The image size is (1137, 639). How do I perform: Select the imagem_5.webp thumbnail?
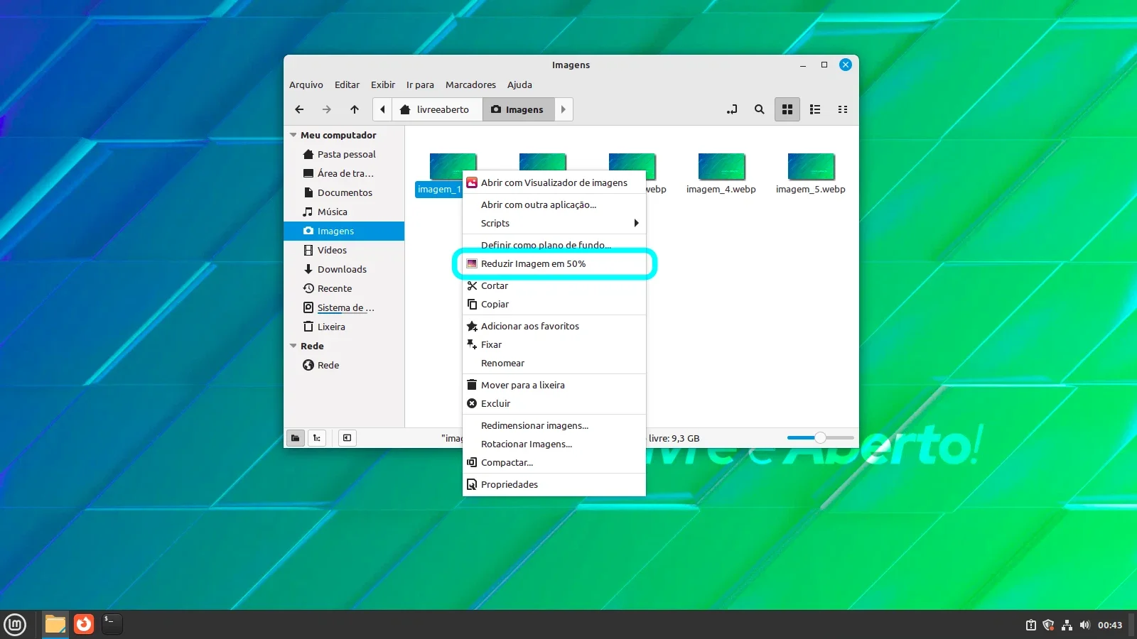click(811, 167)
